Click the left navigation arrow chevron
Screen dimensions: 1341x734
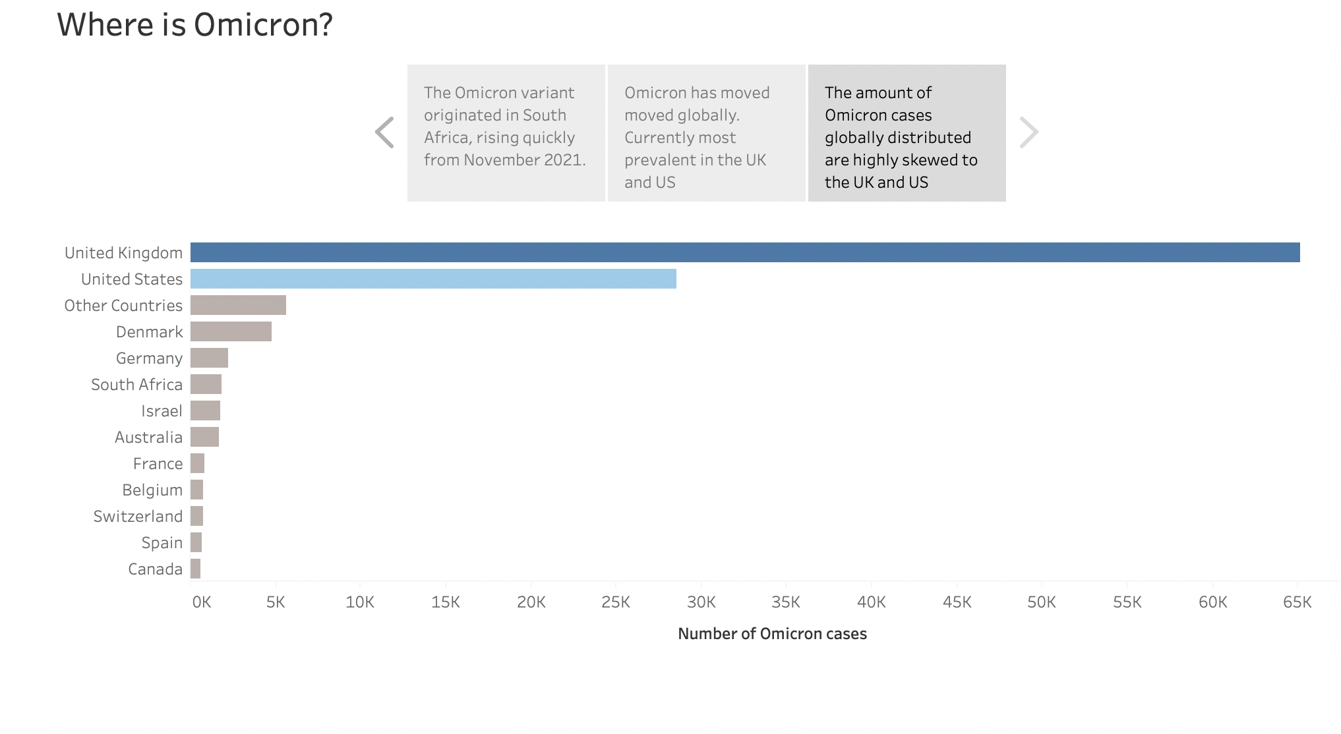(384, 132)
